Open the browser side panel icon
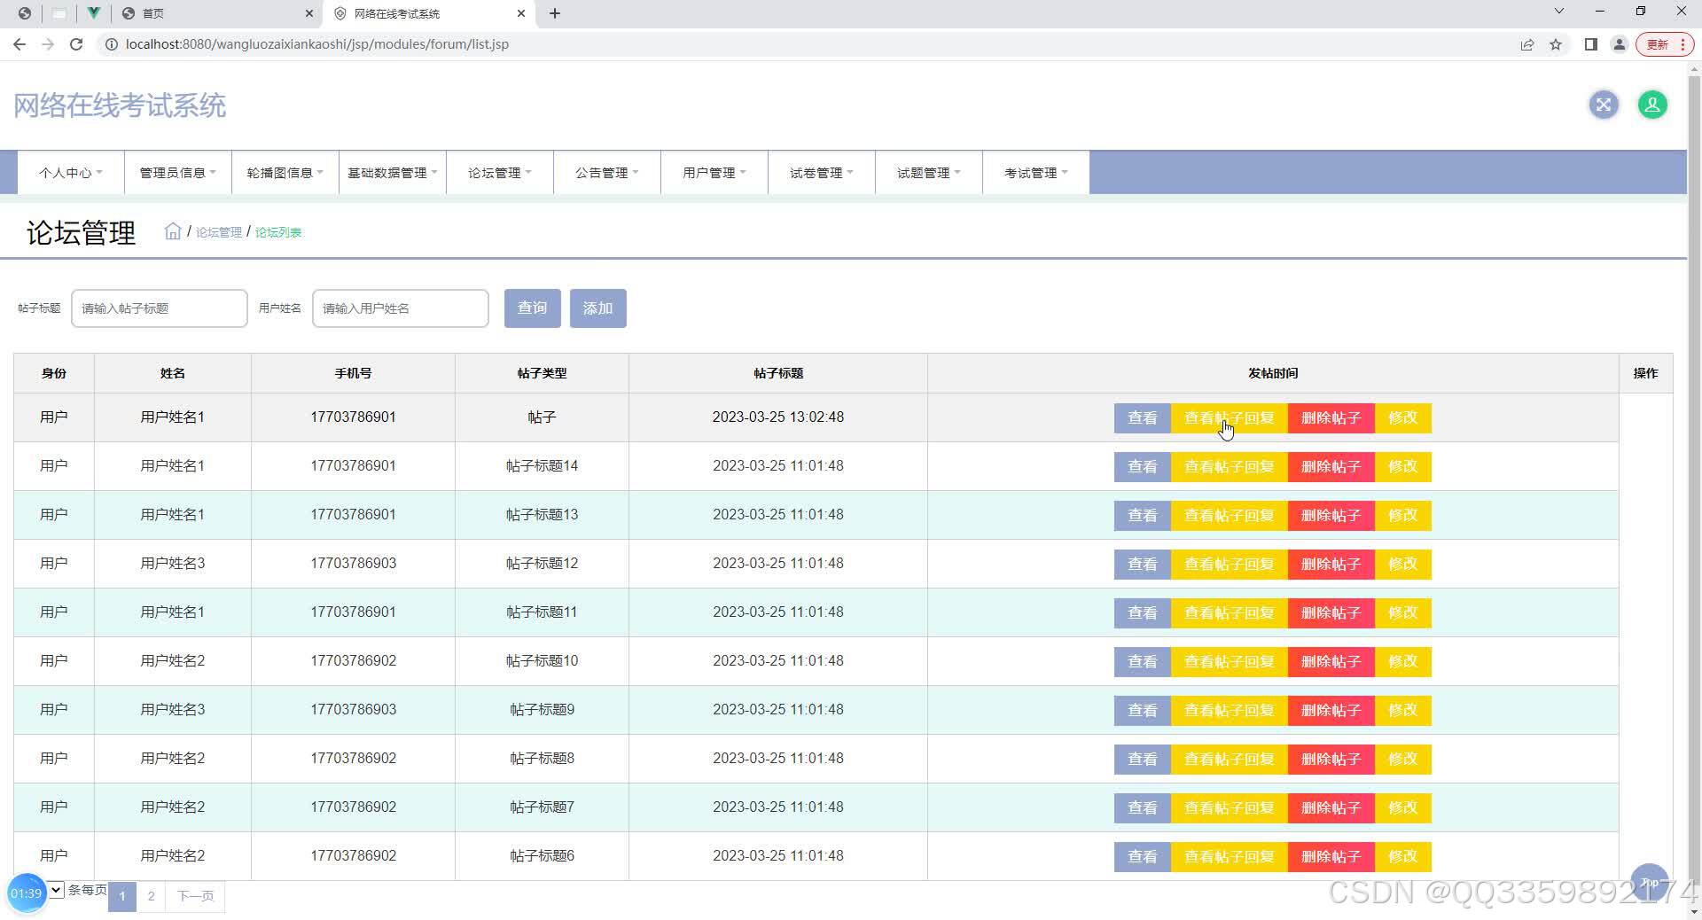The image size is (1702, 920). [1590, 44]
